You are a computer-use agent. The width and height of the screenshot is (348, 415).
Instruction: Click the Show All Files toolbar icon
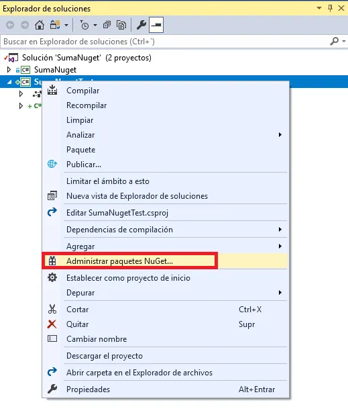coord(121,25)
